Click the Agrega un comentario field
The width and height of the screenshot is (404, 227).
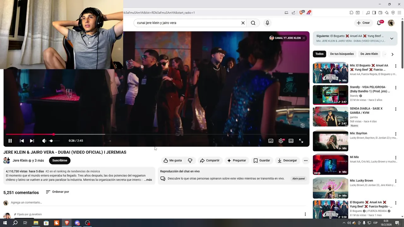point(158,202)
